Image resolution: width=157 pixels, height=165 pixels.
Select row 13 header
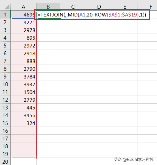click(x=5, y=108)
